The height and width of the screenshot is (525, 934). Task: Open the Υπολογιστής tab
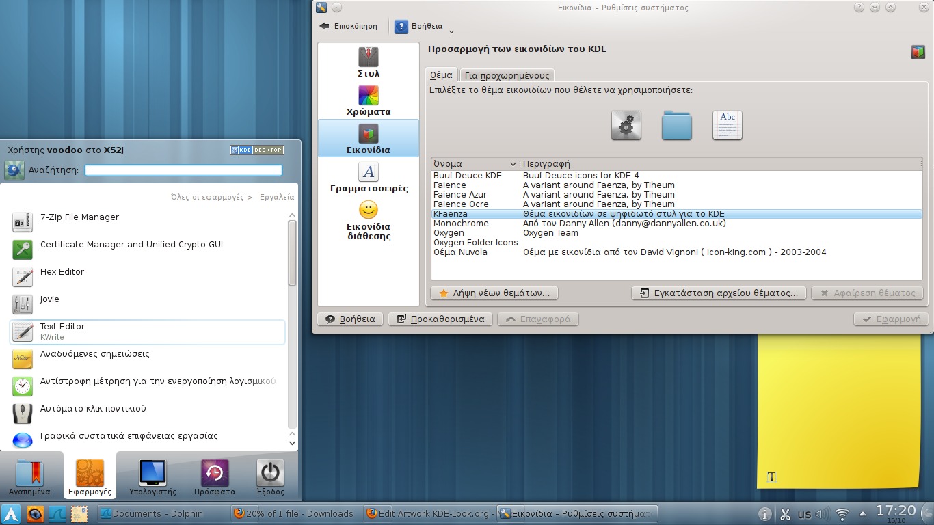tap(152, 477)
